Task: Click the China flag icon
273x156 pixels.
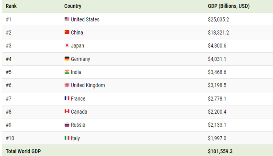Action: click(x=67, y=32)
